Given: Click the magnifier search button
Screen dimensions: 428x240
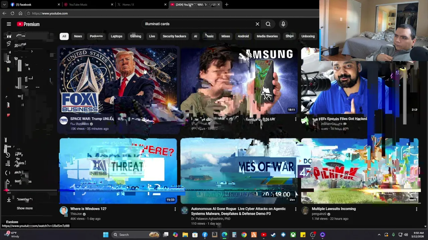Looking at the screenshot, I should 268,24.
